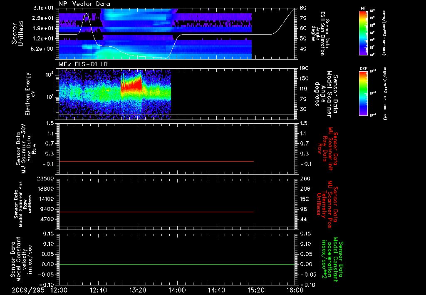Click the "Sector Unitless" axis title

click(17, 33)
